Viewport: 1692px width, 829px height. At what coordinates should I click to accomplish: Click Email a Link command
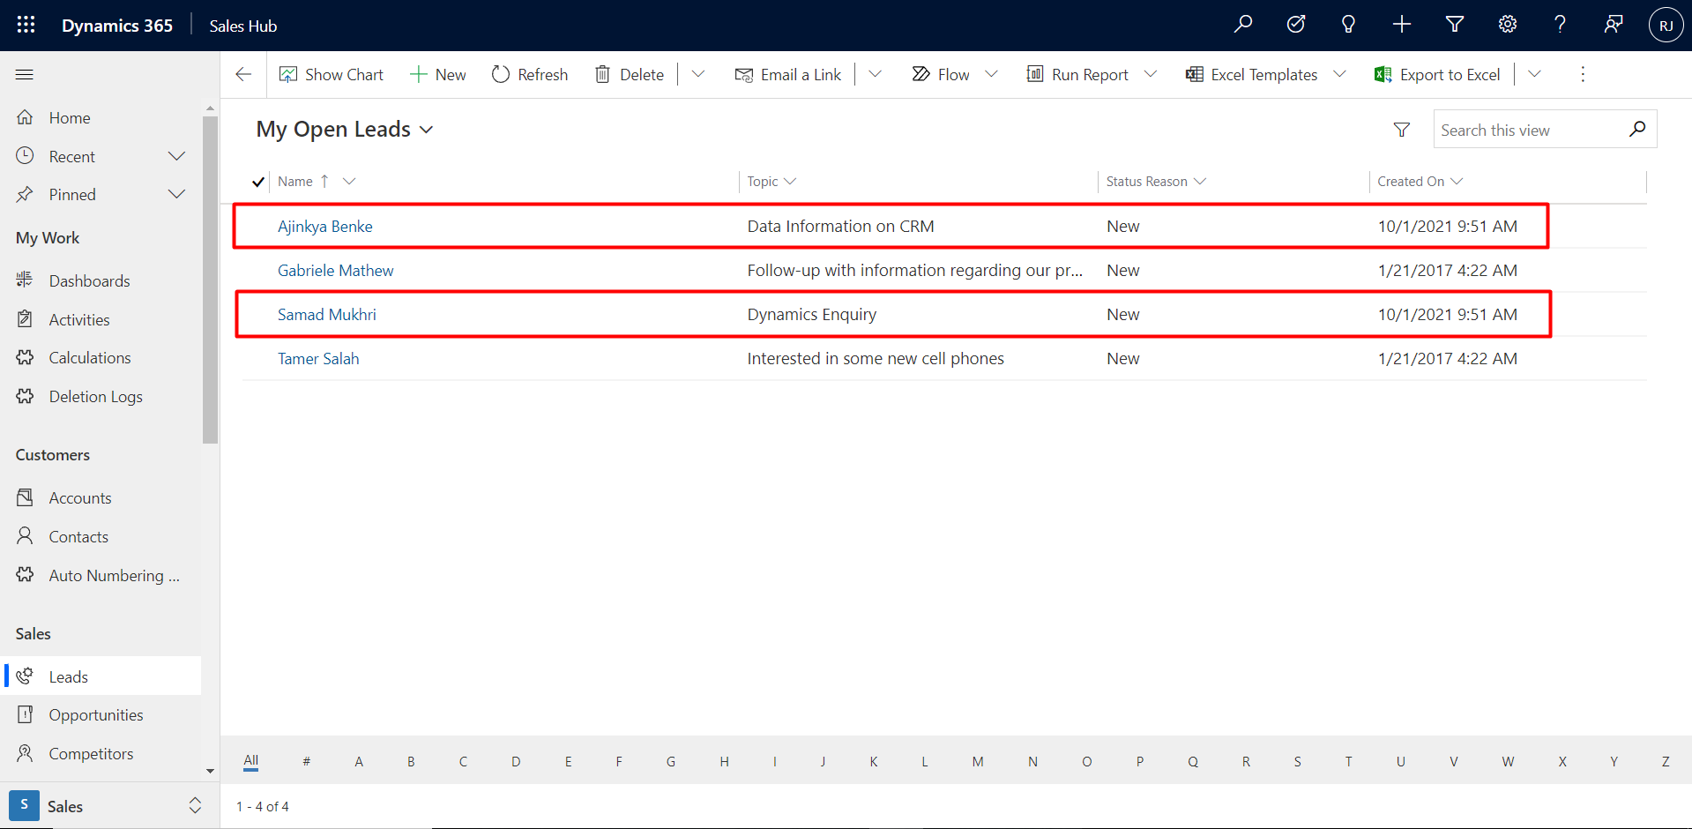click(788, 75)
